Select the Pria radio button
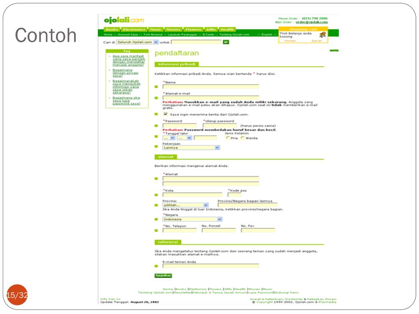Screen dimensions: 419x314 click(228, 138)
